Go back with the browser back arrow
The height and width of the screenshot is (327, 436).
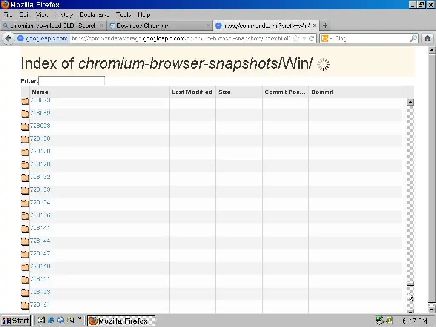coord(9,38)
